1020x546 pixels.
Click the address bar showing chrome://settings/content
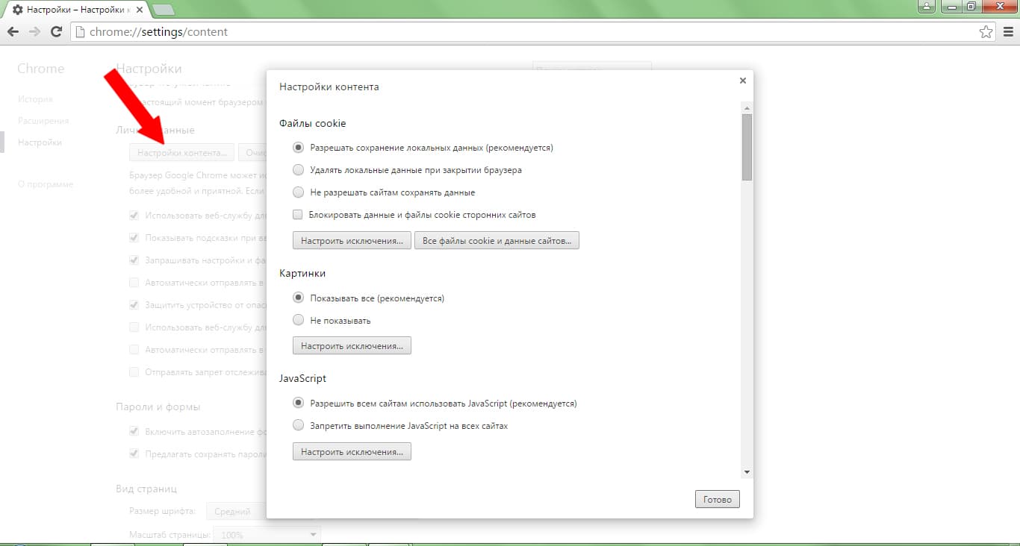point(523,32)
